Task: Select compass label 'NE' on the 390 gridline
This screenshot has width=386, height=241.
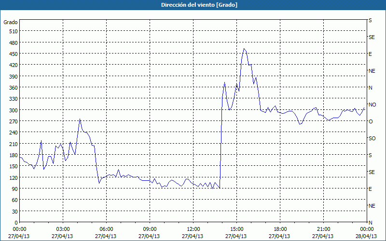Action: point(372,71)
